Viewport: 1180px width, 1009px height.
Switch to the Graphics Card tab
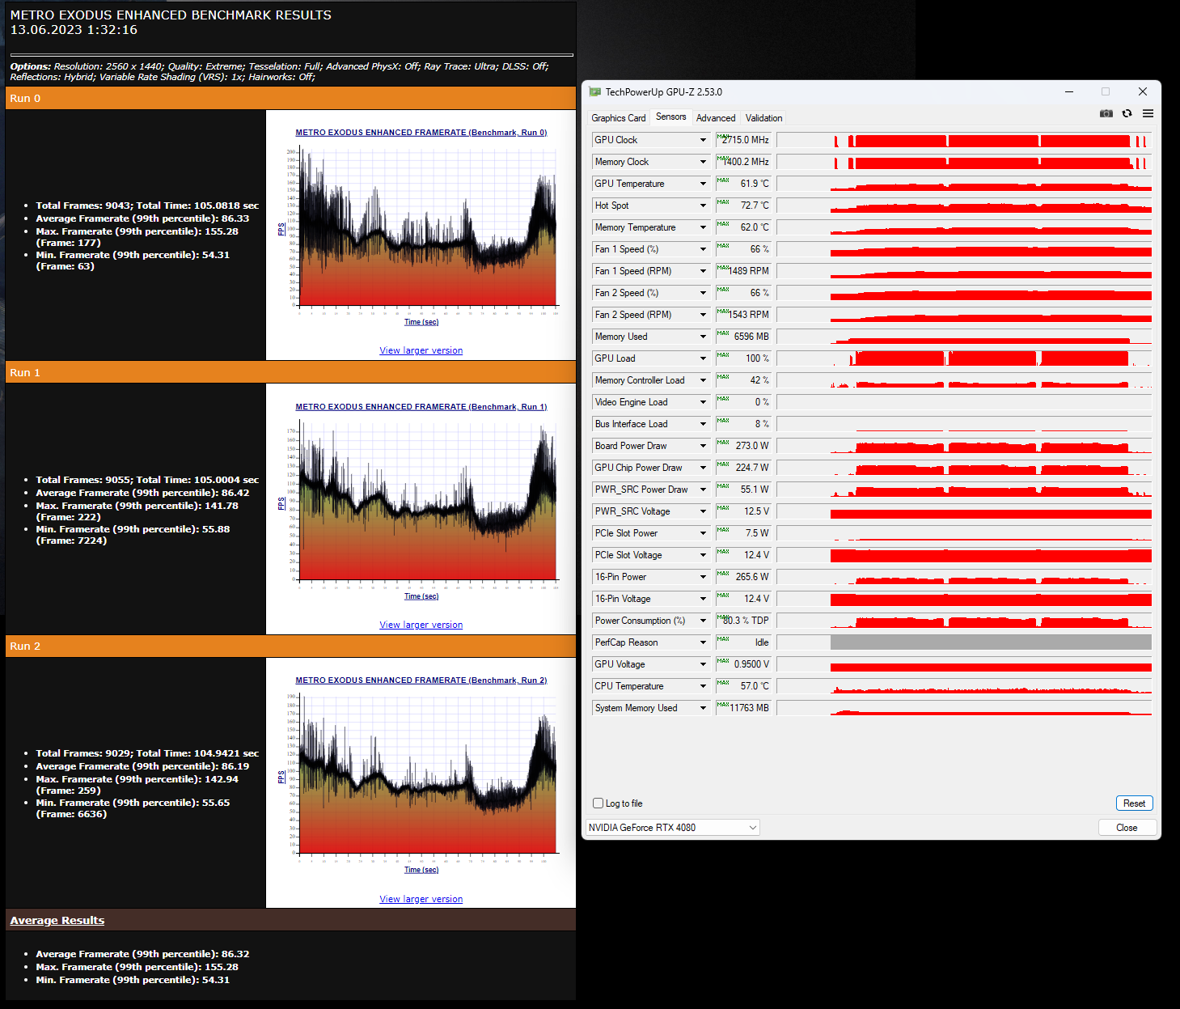[619, 118]
